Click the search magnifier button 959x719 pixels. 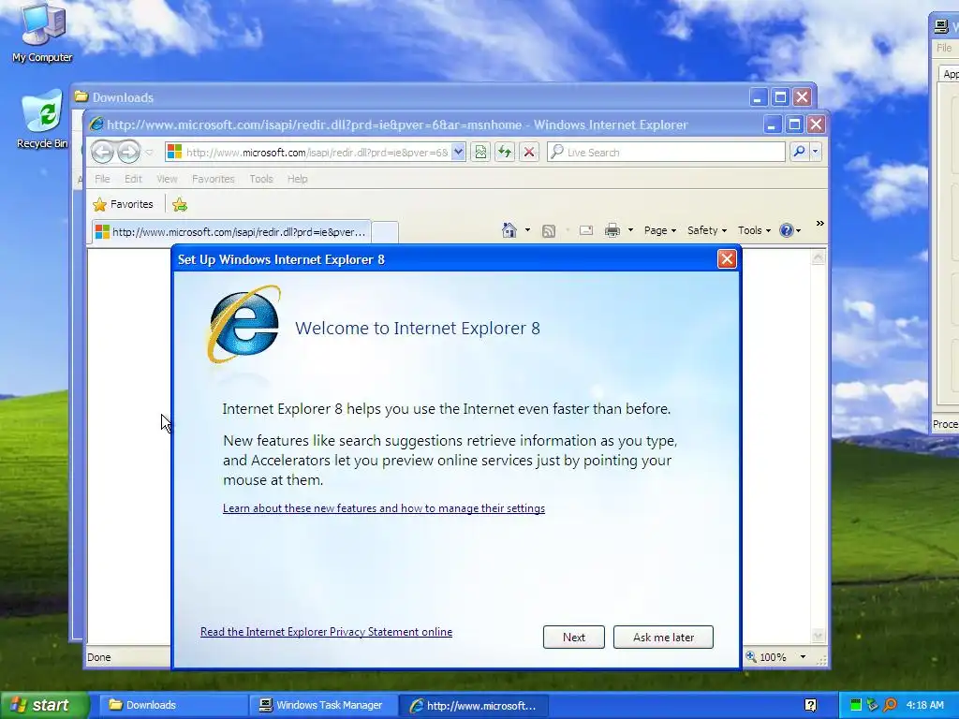pyautogui.click(x=799, y=152)
